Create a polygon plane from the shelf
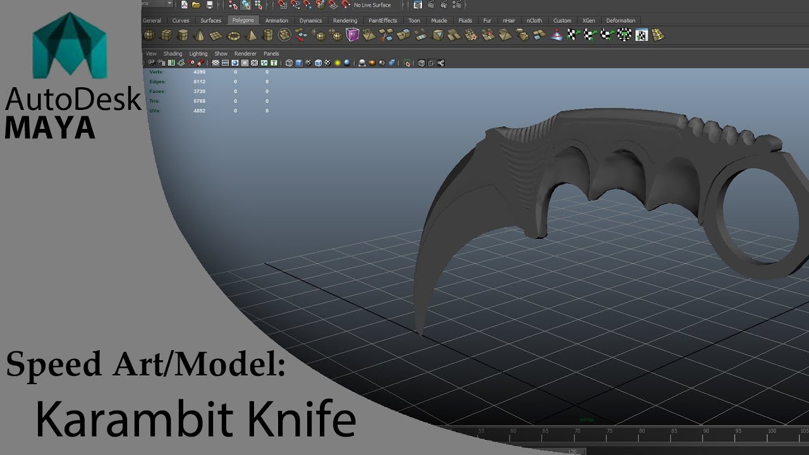 click(x=216, y=35)
